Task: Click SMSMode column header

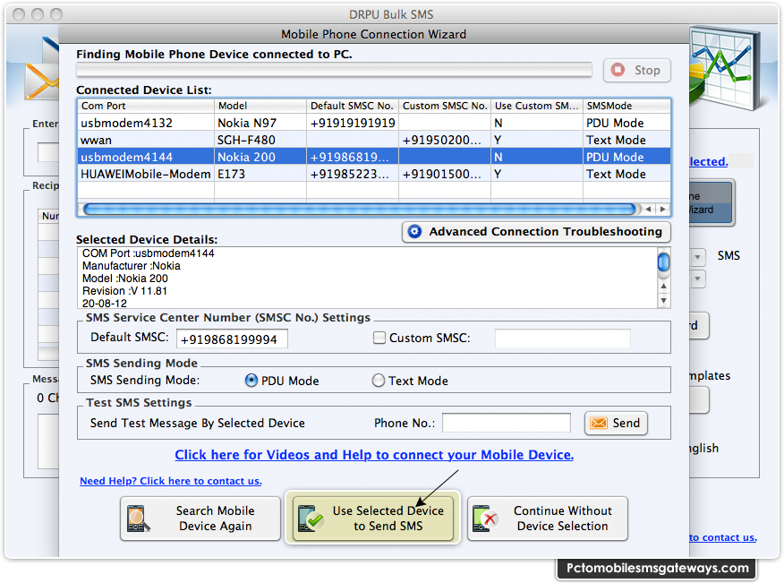Action: tap(626, 106)
